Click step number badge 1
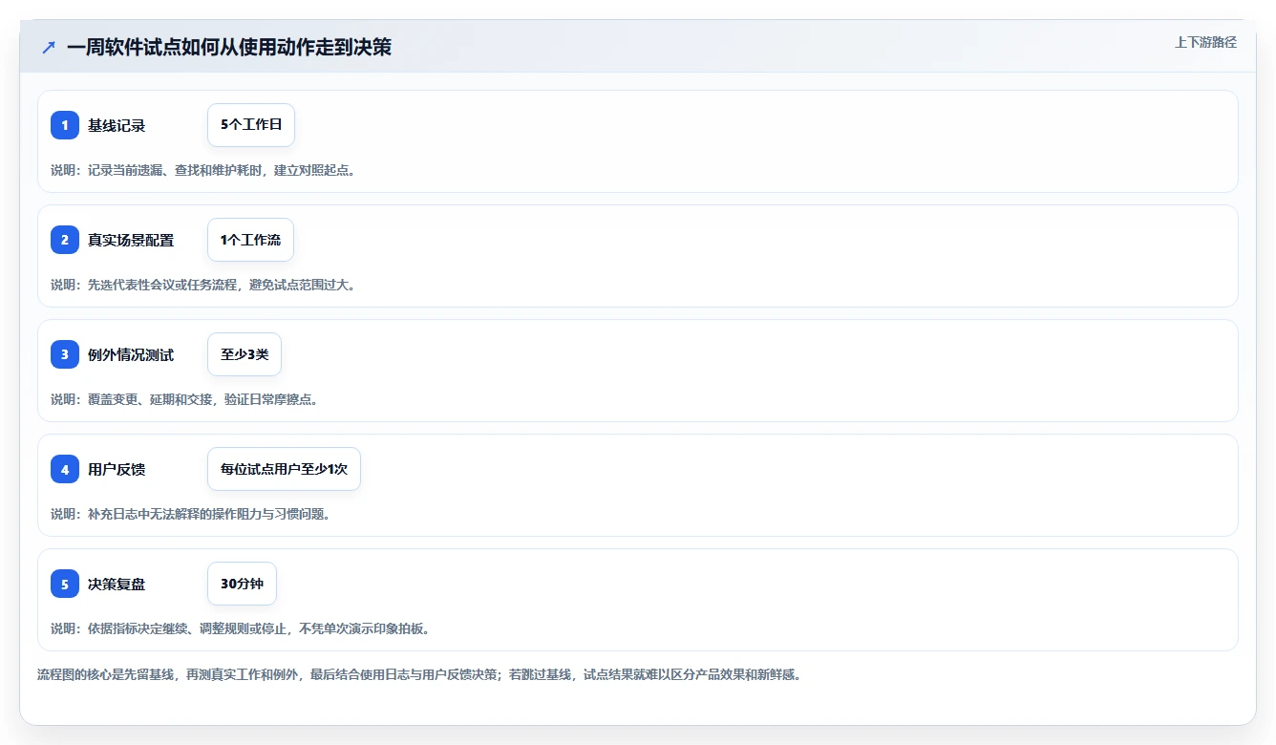Viewport: 1276px width, 745px height. tap(65, 125)
